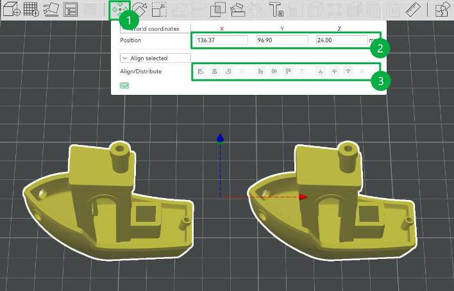Click the Z position field showing 24.00

[342, 40]
